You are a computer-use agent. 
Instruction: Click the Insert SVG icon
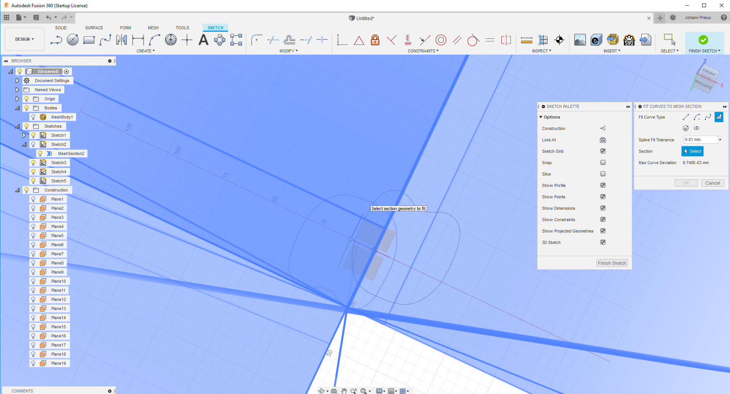coord(629,40)
